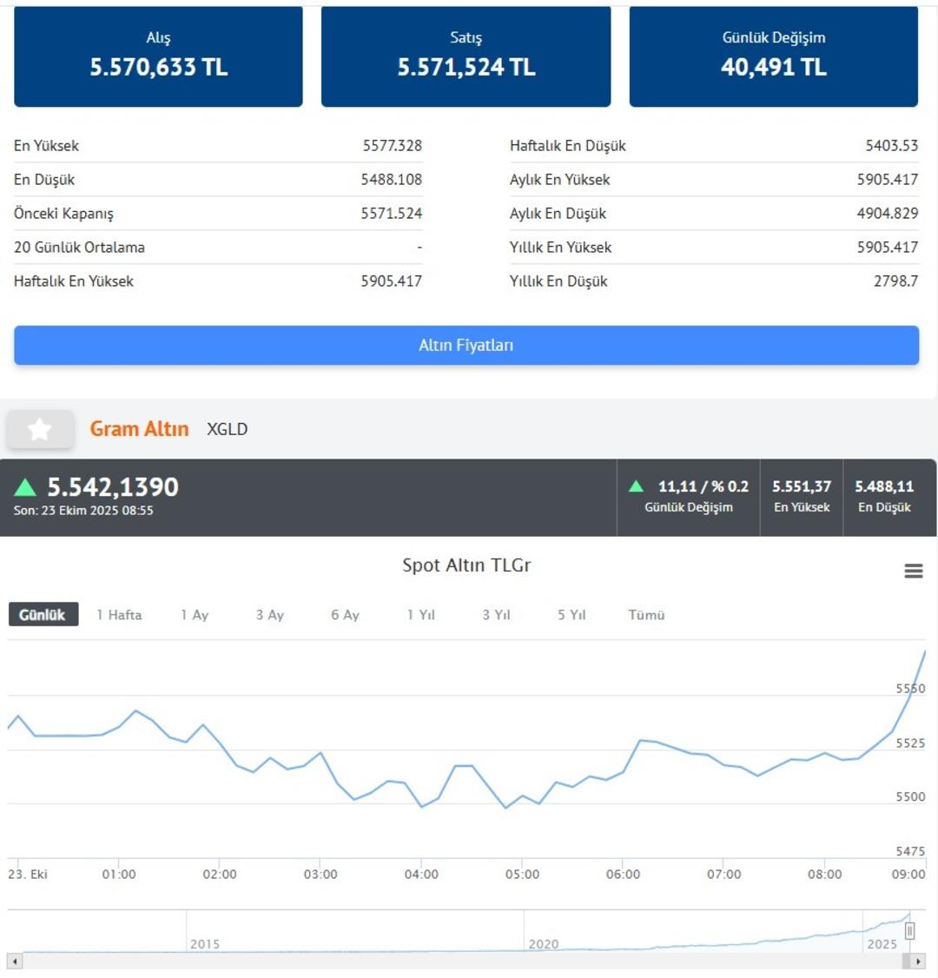Screen dimensions: 938x978
Task: Choose the 5 Yıl chart range
Action: 571,615
